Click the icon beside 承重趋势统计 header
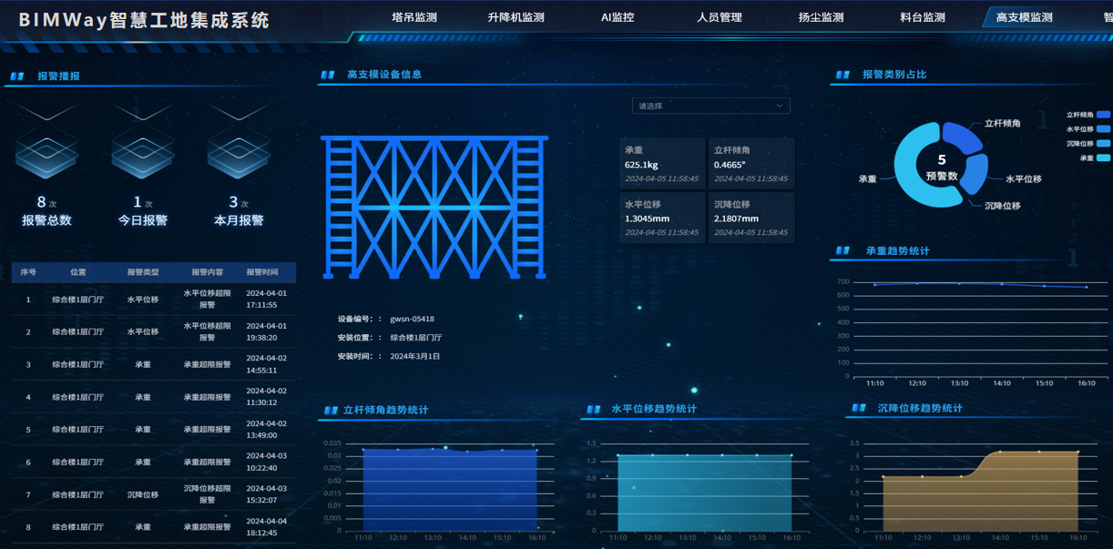This screenshot has height=549, width=1113. (x=844, y=251)
